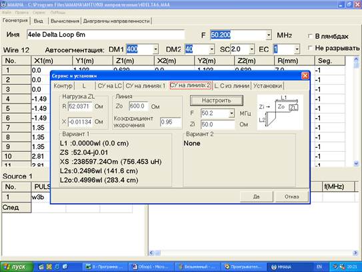The image size is (362, 272).
Task: Click the horizontal scrollbar right arrow in lower pane
Action: point(356,253)
